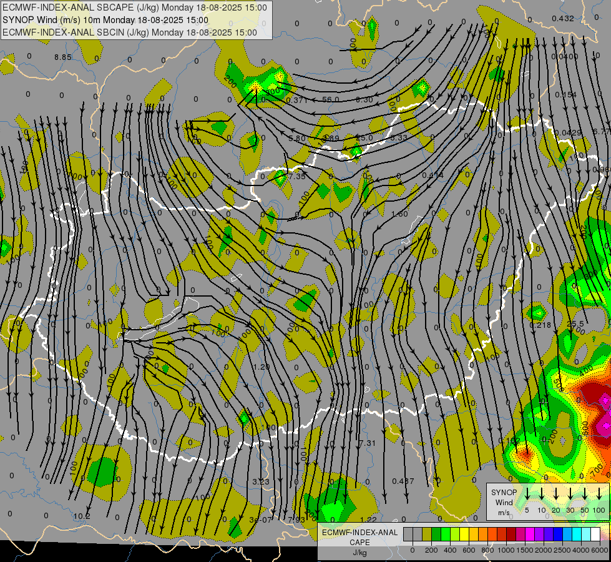The width and height of the screenshot is (611, 562).
Task: Click the map value '25.0'
Action: pos(364,137)
